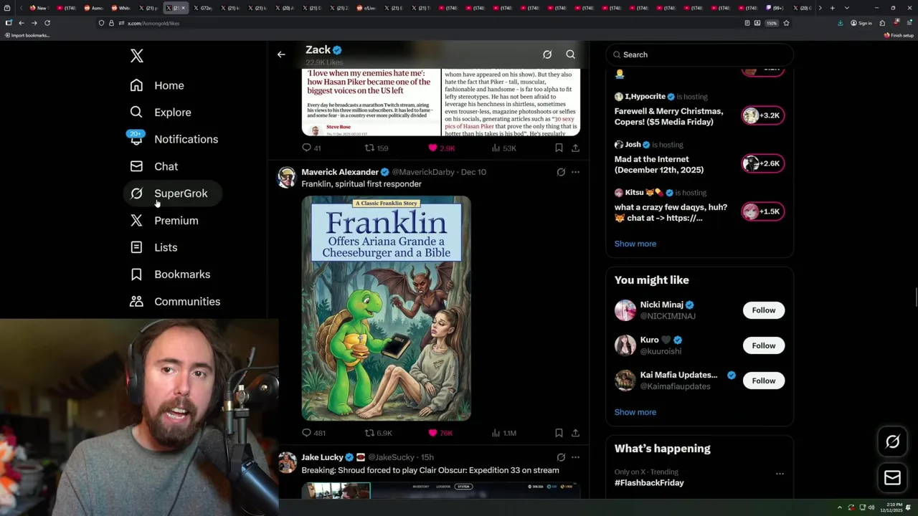Bookmark the Hasan Piker article post
The width and height of the screenshot is (918, 516).
tap(559, 148)
